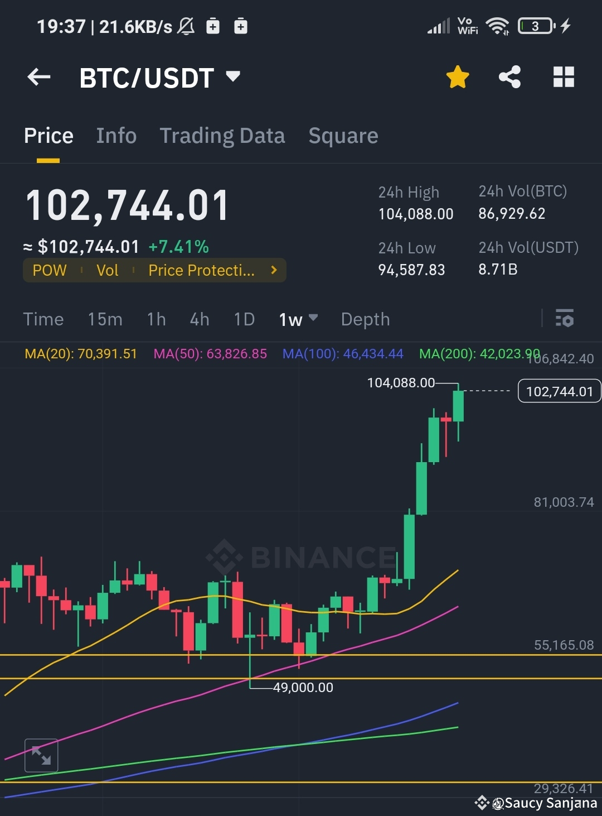Tap the 55,165.08 axis label
This screenshot has width=602, height=816.
[x=564, y=645]
